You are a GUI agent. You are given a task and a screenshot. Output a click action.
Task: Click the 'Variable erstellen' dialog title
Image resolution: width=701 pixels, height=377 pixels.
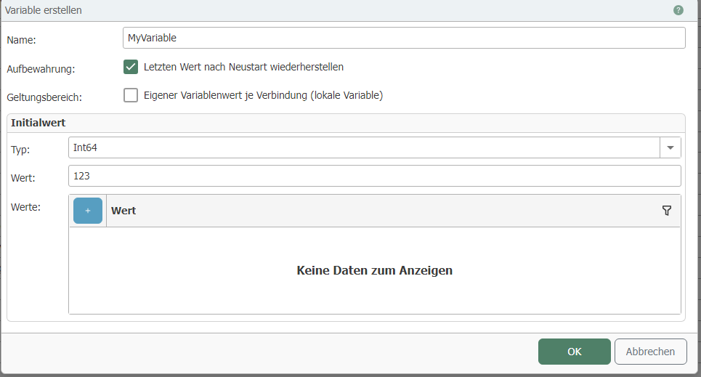44,10
